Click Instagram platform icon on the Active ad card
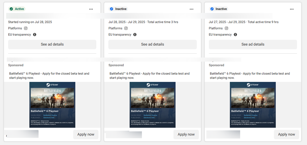Image resolution: width=307 pixels, height=145 pixels. 26,28
